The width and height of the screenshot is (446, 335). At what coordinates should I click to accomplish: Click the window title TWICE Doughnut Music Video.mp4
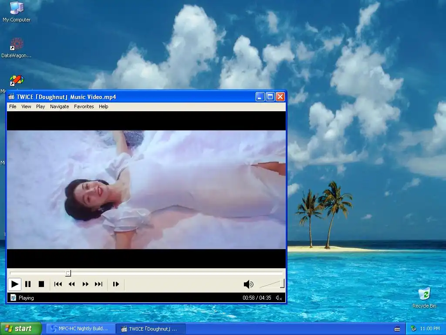(x=66, y=97)
